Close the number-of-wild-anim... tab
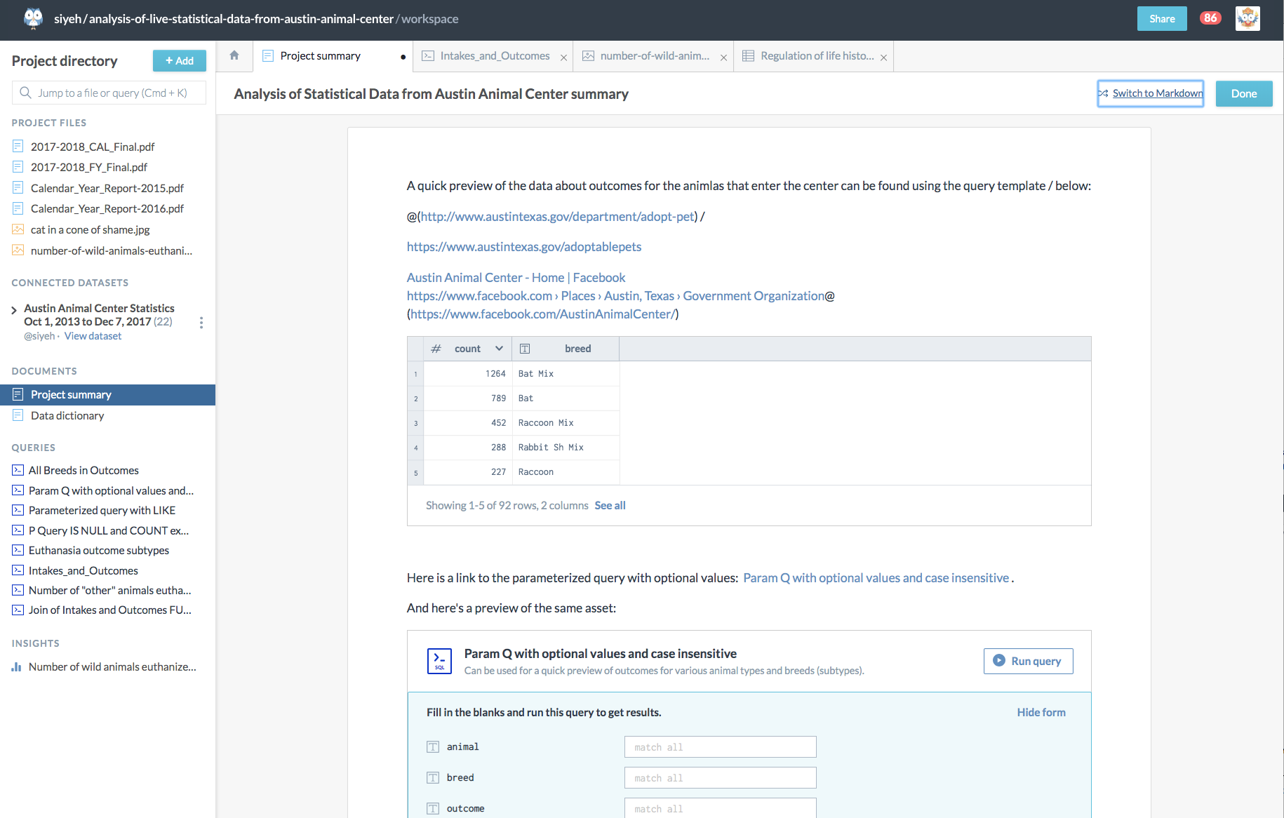Image resolution: width=1284 pixels, height=818 pixels. click(x=723, y=58)
